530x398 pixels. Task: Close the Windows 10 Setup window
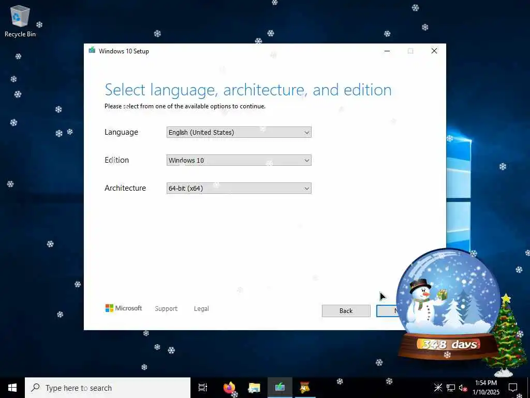pos(434,51)
